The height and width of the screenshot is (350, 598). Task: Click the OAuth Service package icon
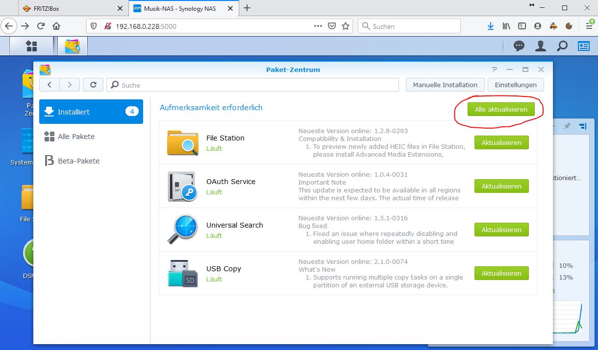click(182, 186)
